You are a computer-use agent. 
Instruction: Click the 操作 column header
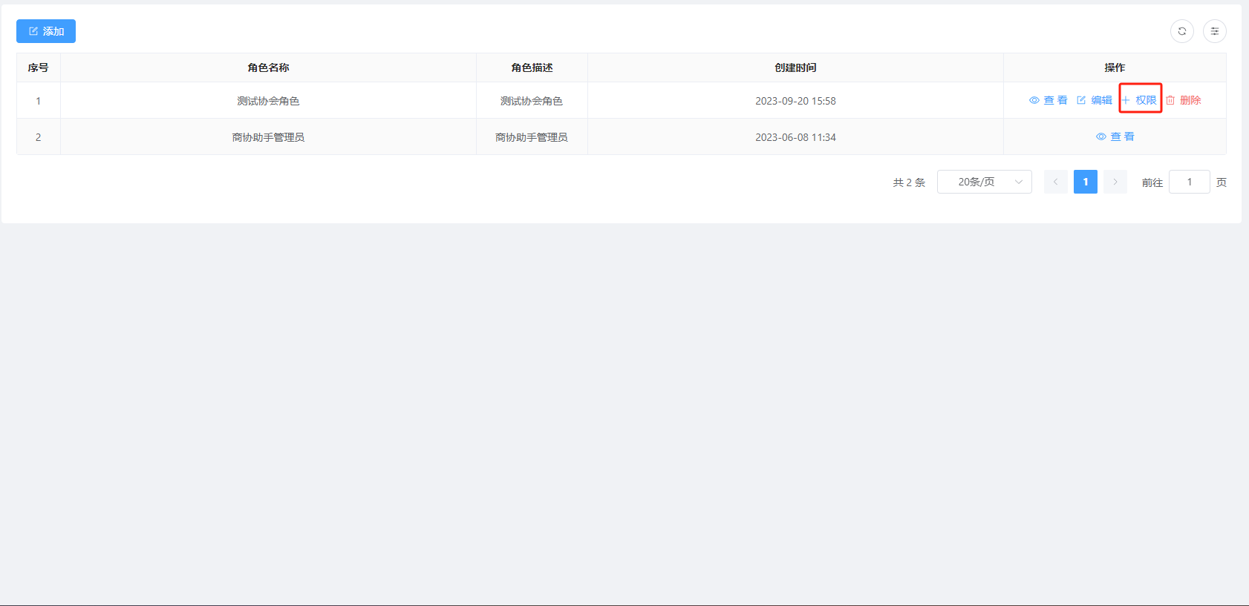point(1114,67)
